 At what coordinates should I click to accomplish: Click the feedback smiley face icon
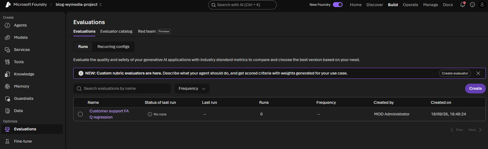click(472, 5)
